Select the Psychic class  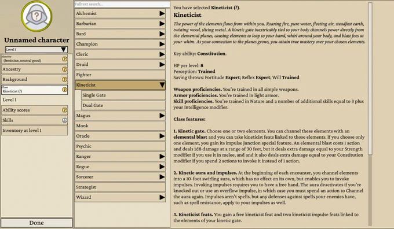120,146
